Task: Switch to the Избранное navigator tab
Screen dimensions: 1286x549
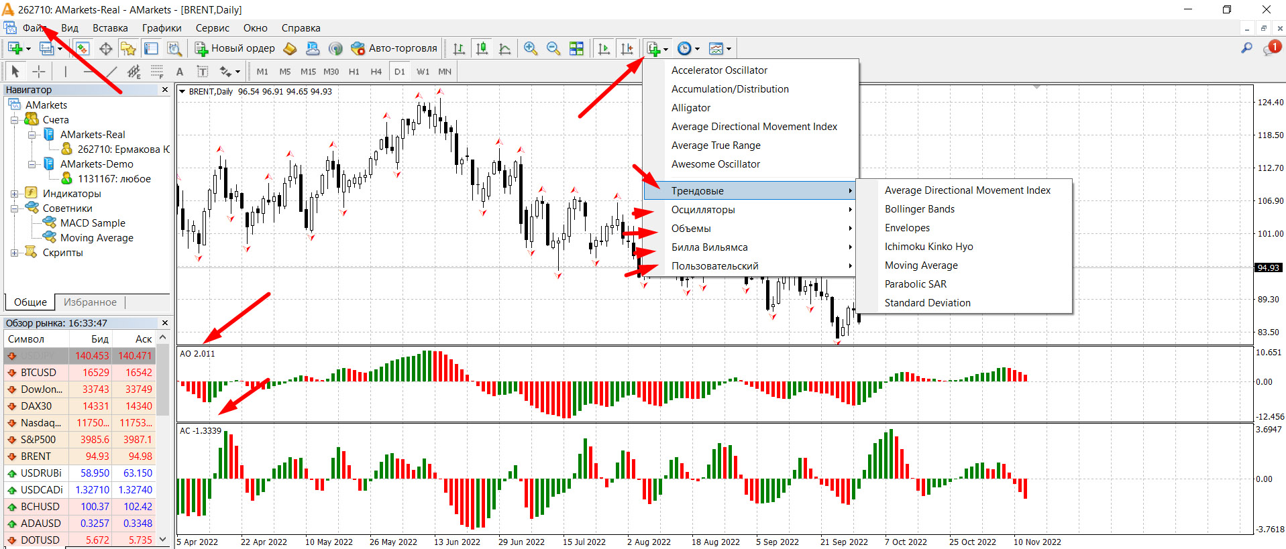Action: tap(90, 302)
